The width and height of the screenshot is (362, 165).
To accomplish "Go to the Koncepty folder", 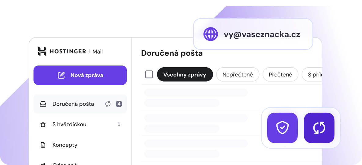I will tap(65, 145).
